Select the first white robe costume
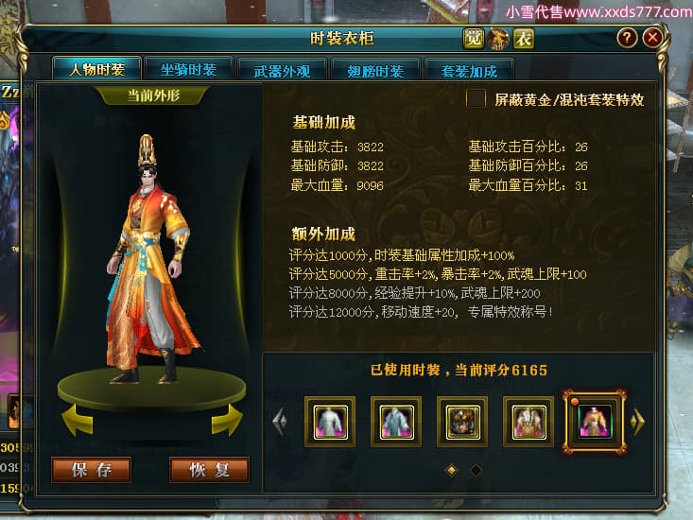This screenshot has width=693, height=520. click(x=330, y=422)
